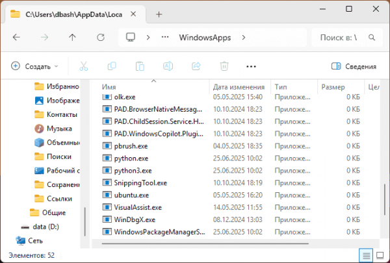Image resolution: width=390 pixels, height=263 pixels.
Task: Close the current Explorer tab
Action: (x=133, y=14)
